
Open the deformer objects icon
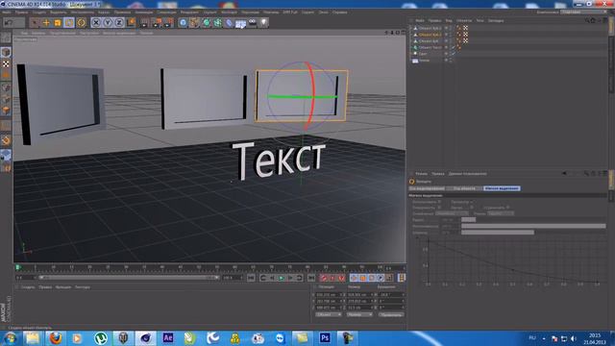tap(229, 23)
